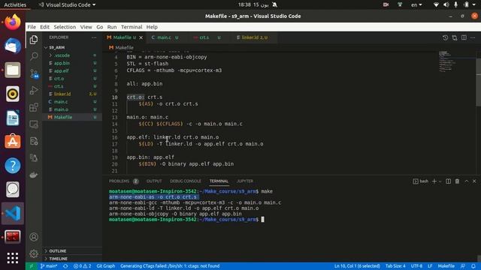Change the Makefile language mode in status bar
The width and height of the screenshot is (481, 270).
click(446, 266)
